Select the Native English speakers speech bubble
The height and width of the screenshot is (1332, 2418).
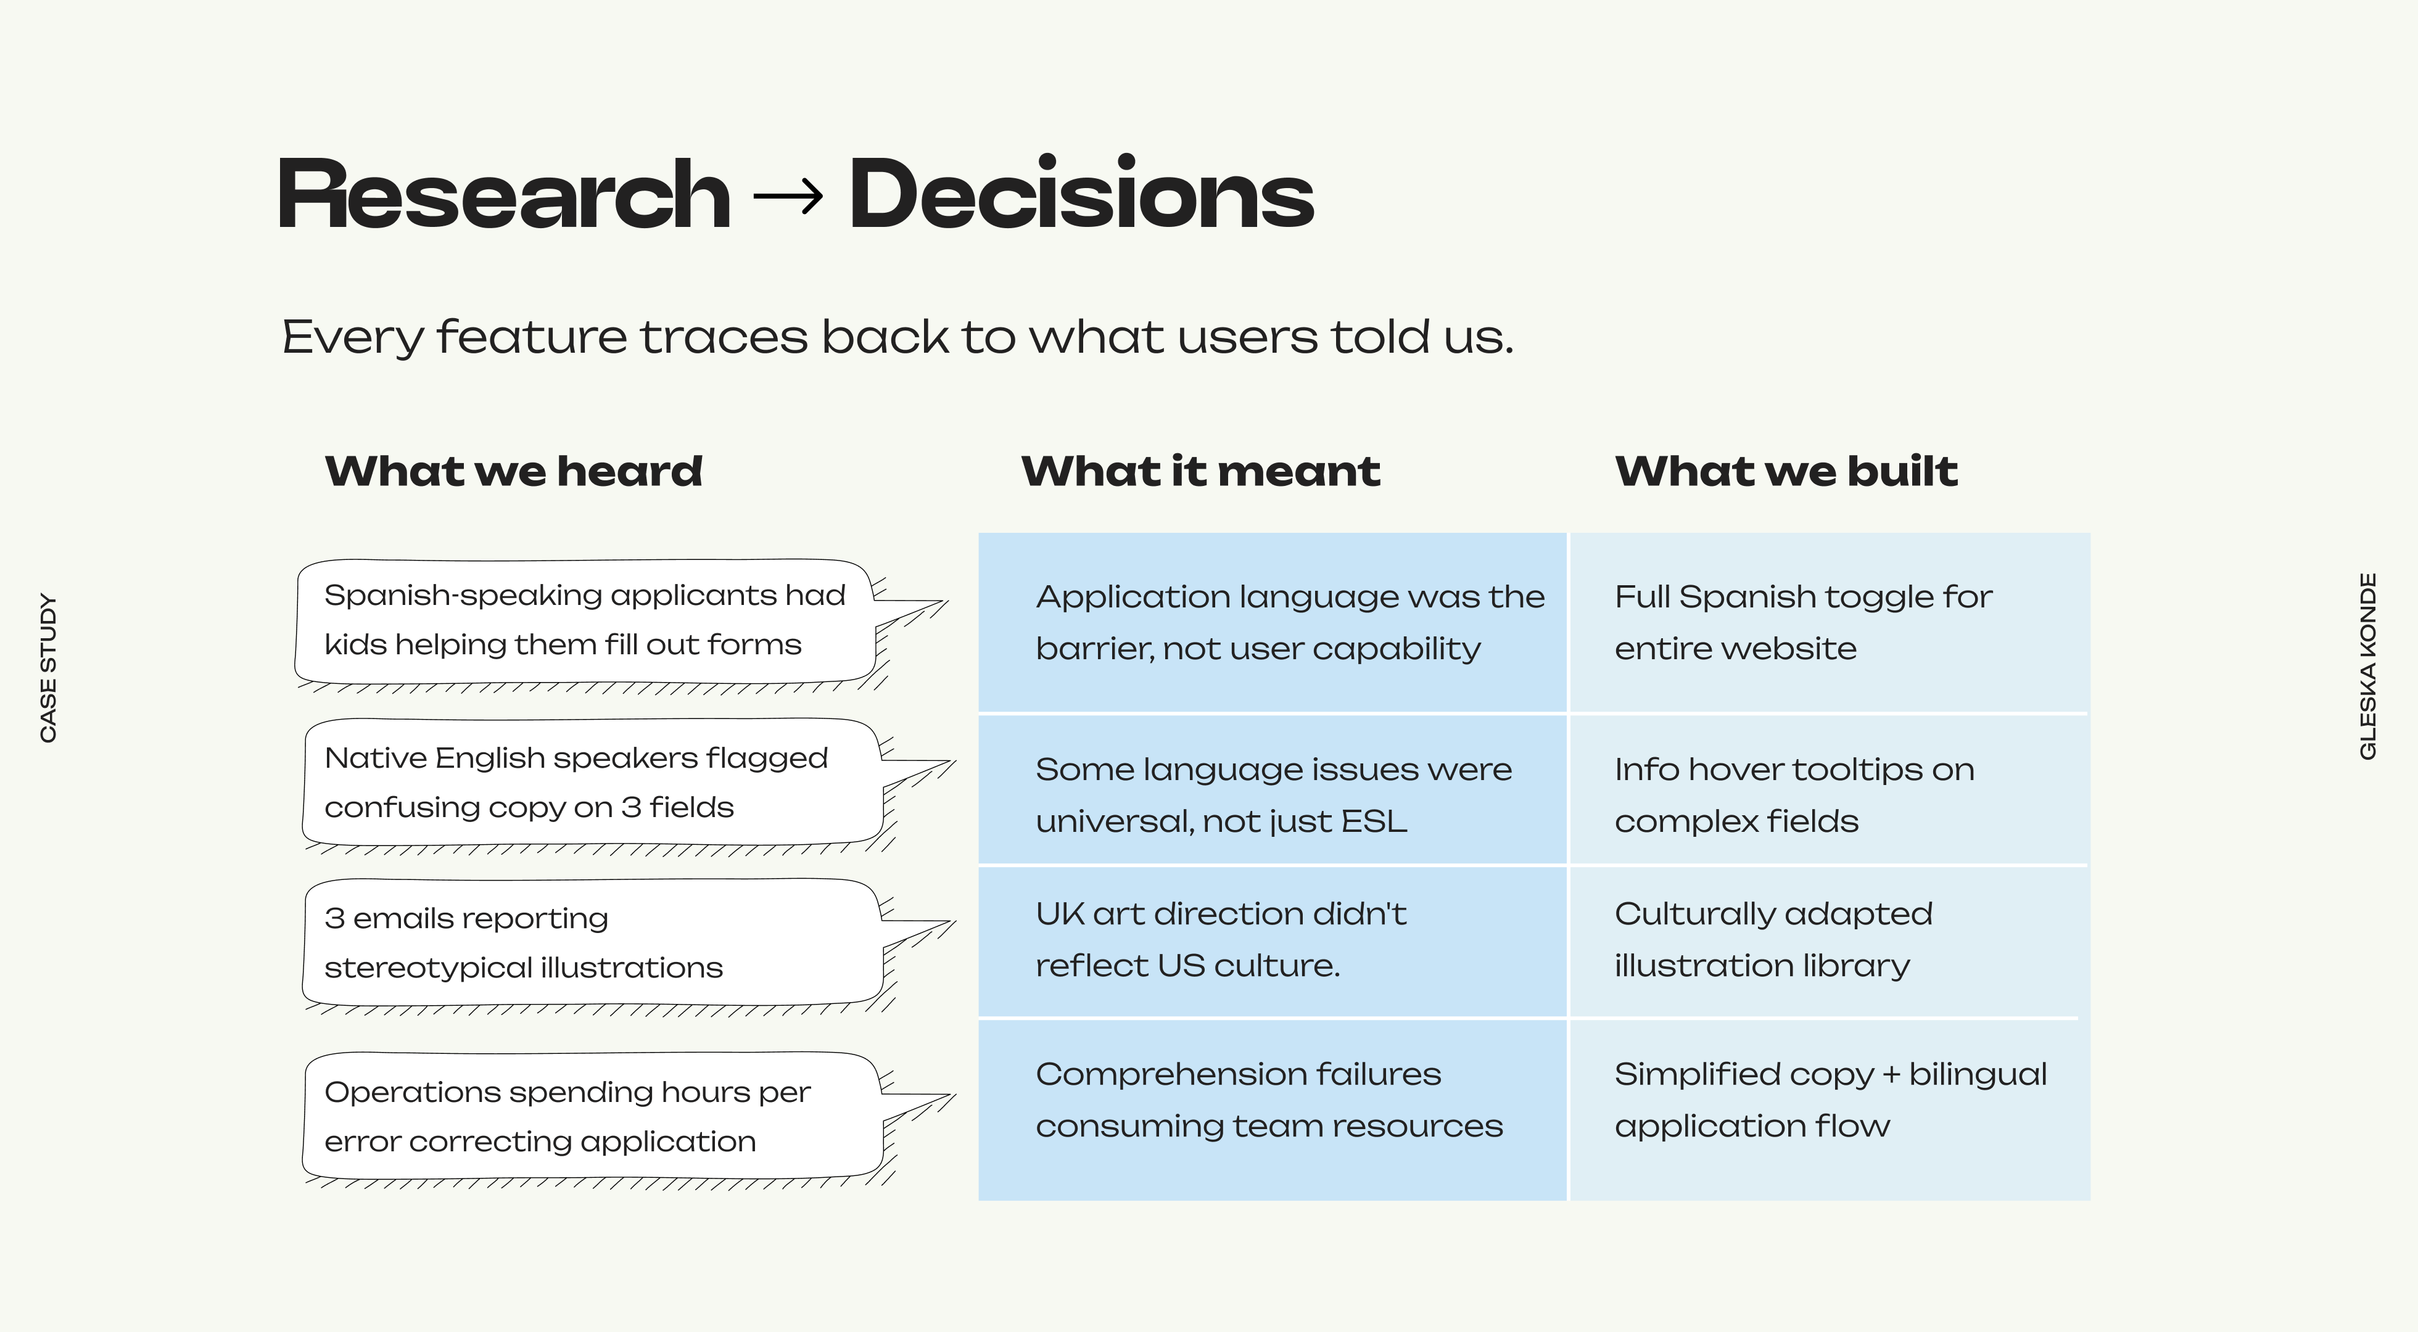592,783
